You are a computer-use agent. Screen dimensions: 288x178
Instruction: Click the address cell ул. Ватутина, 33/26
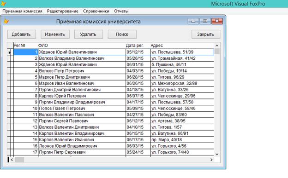pos(182,90)
